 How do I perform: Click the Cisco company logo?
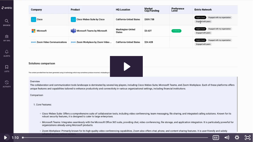click(33, 19)
